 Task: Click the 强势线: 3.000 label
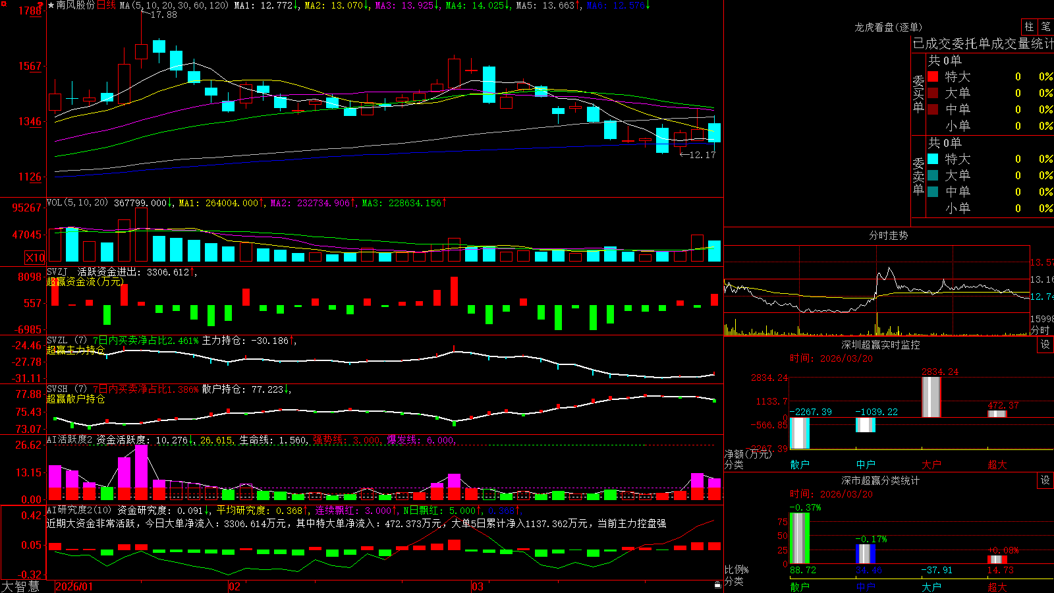(x=347, y=440)
